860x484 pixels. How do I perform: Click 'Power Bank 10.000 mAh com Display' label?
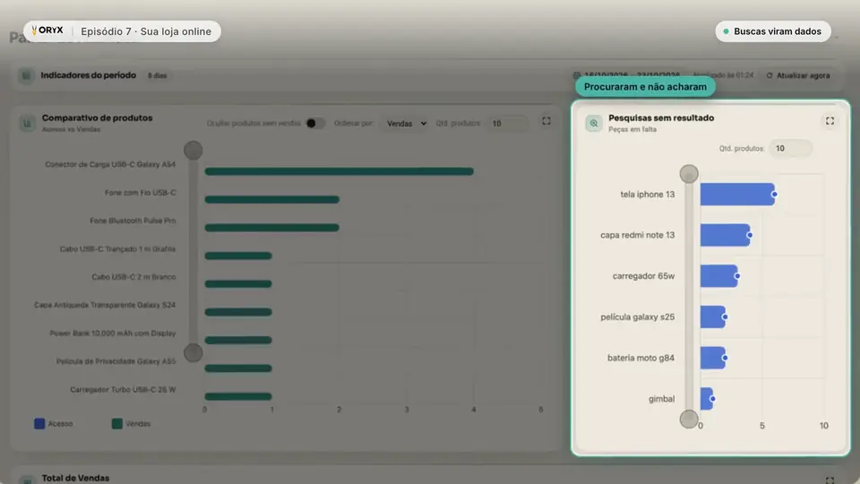click(113, 333)
